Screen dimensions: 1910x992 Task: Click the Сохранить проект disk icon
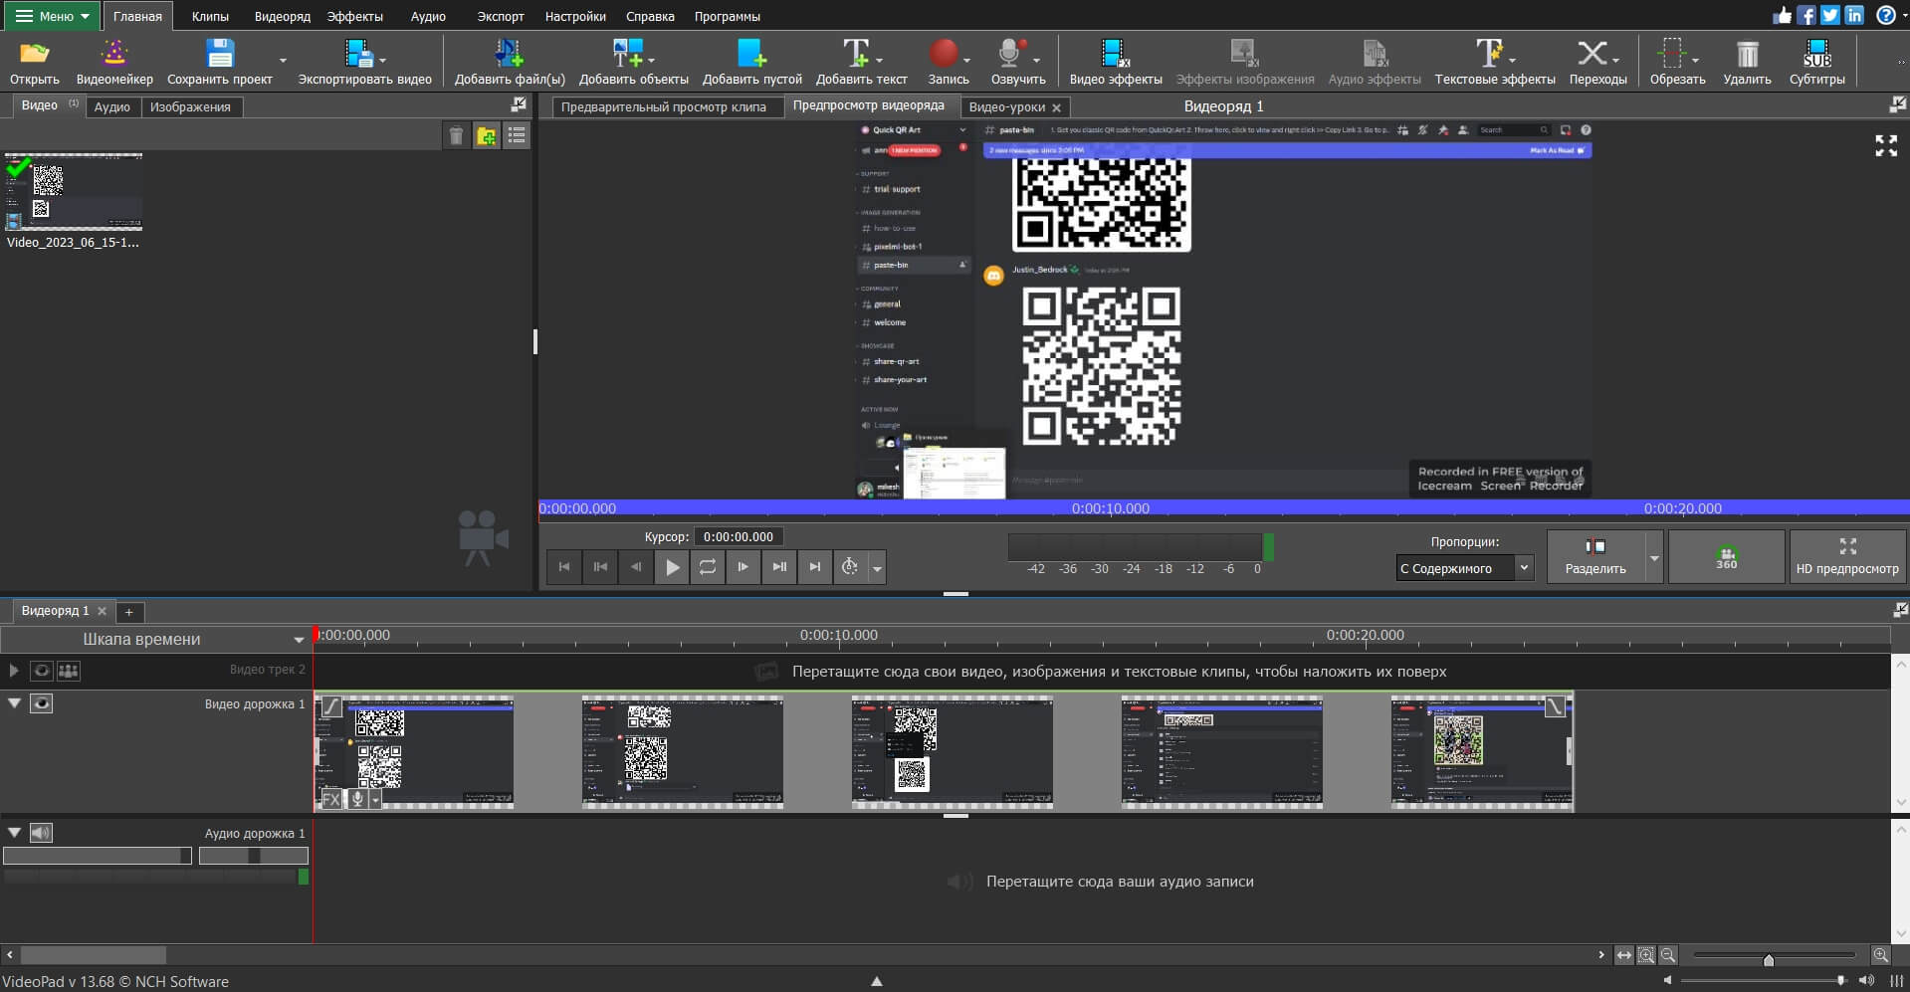pos(219,53)
